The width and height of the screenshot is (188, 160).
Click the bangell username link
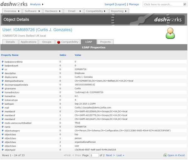[x=109, y=4]
